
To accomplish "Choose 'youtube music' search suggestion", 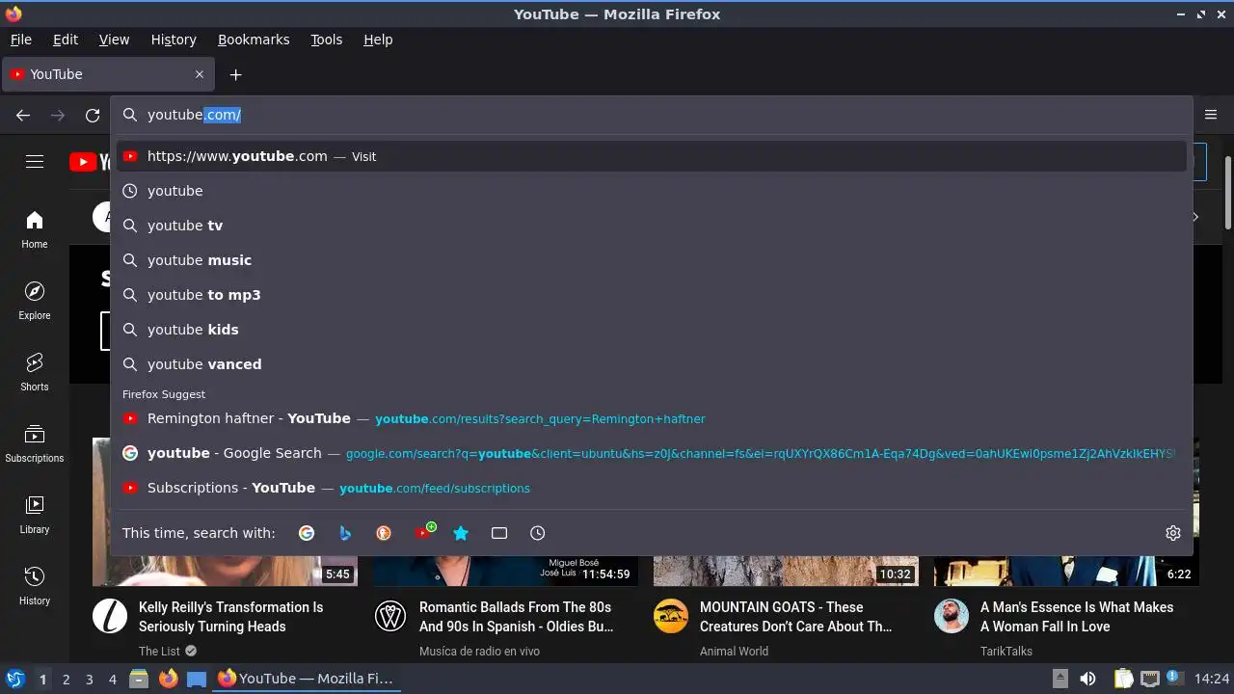I will click(x=652, y=260).
